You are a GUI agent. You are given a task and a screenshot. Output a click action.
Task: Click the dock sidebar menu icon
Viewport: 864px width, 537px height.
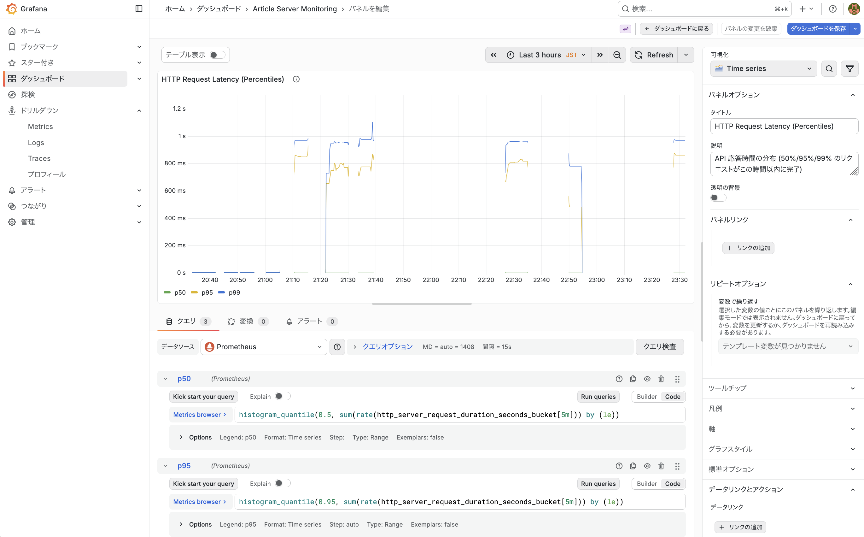coord(139,9)
